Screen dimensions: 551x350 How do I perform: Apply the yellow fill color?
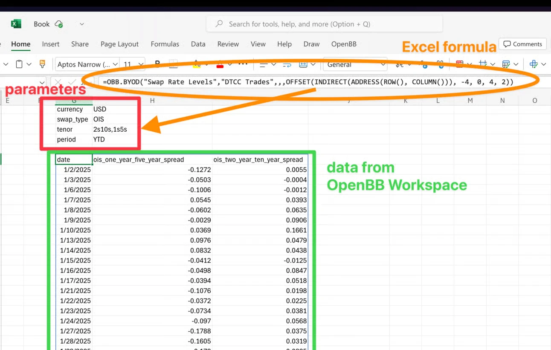tap(197, 65)
